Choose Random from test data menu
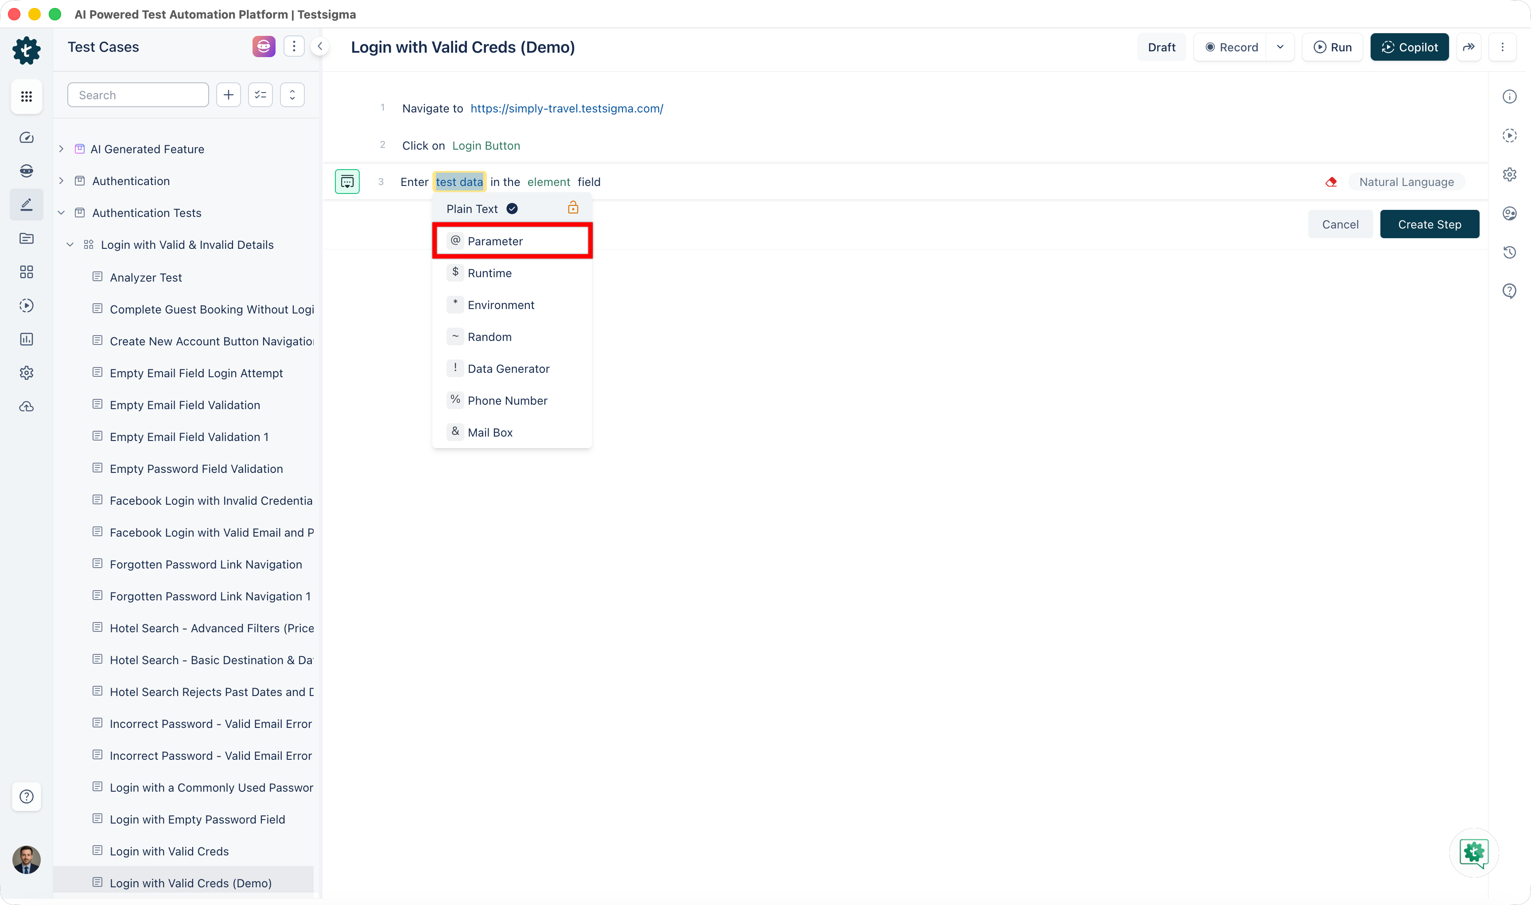This screenshot has height=905, width=1531. (x=513, y=336)
